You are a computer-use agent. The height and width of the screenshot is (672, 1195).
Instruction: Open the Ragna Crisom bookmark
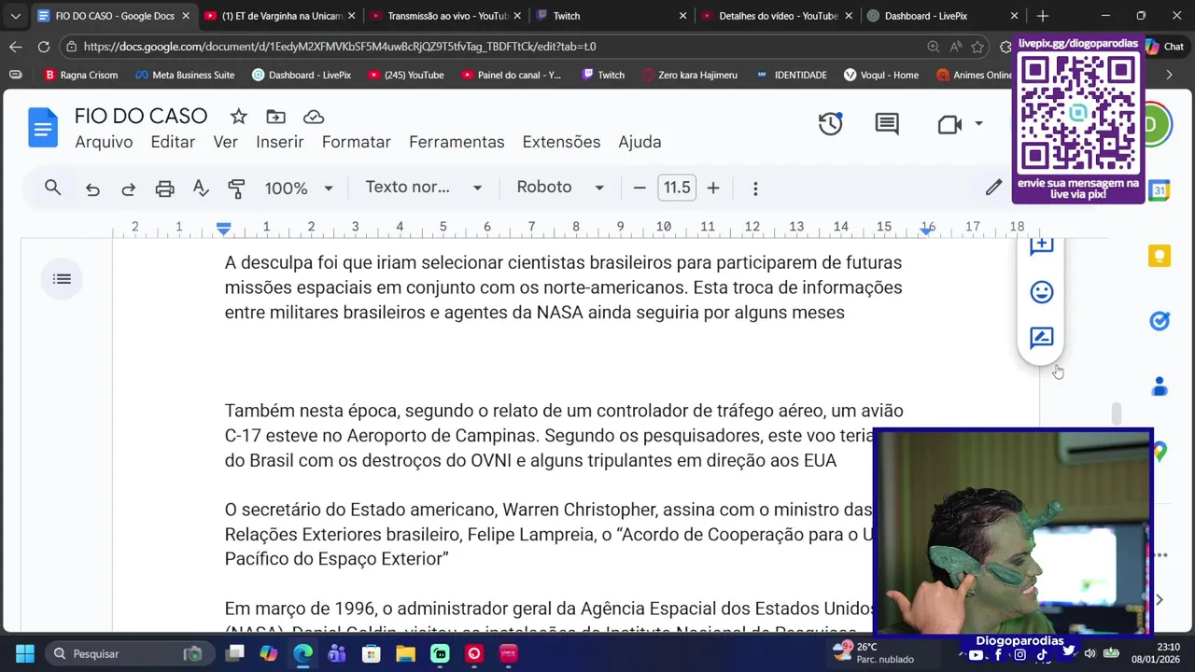coord(81,75)
